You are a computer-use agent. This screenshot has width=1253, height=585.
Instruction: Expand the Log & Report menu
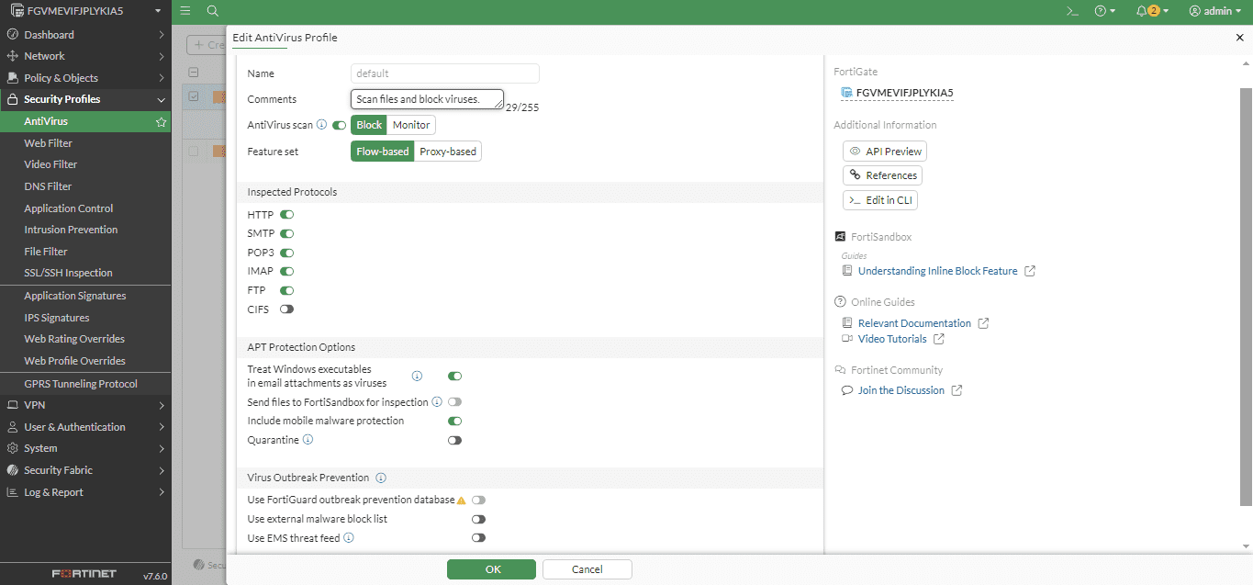(x=85, y=492)
